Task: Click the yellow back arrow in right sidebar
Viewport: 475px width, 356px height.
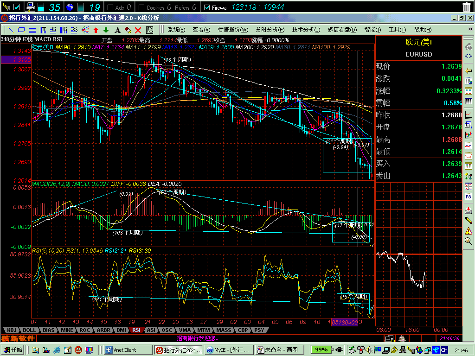Action: coord(469,71)
